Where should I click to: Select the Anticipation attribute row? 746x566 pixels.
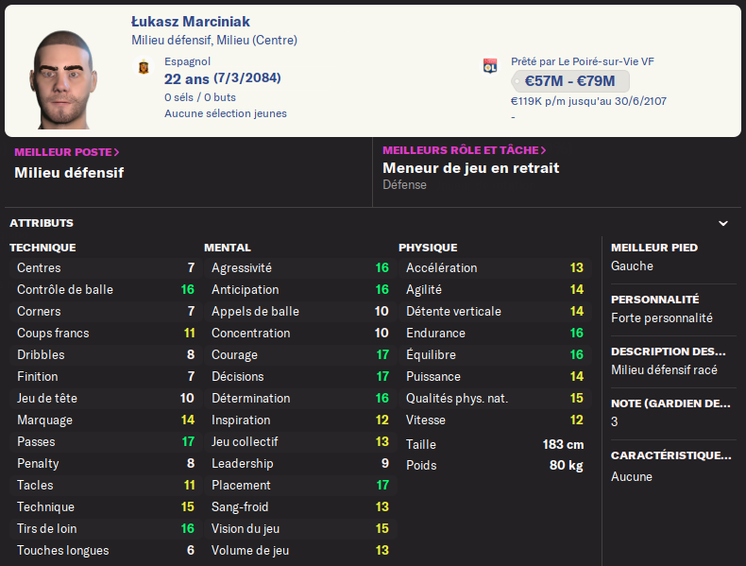click(300, 289)
